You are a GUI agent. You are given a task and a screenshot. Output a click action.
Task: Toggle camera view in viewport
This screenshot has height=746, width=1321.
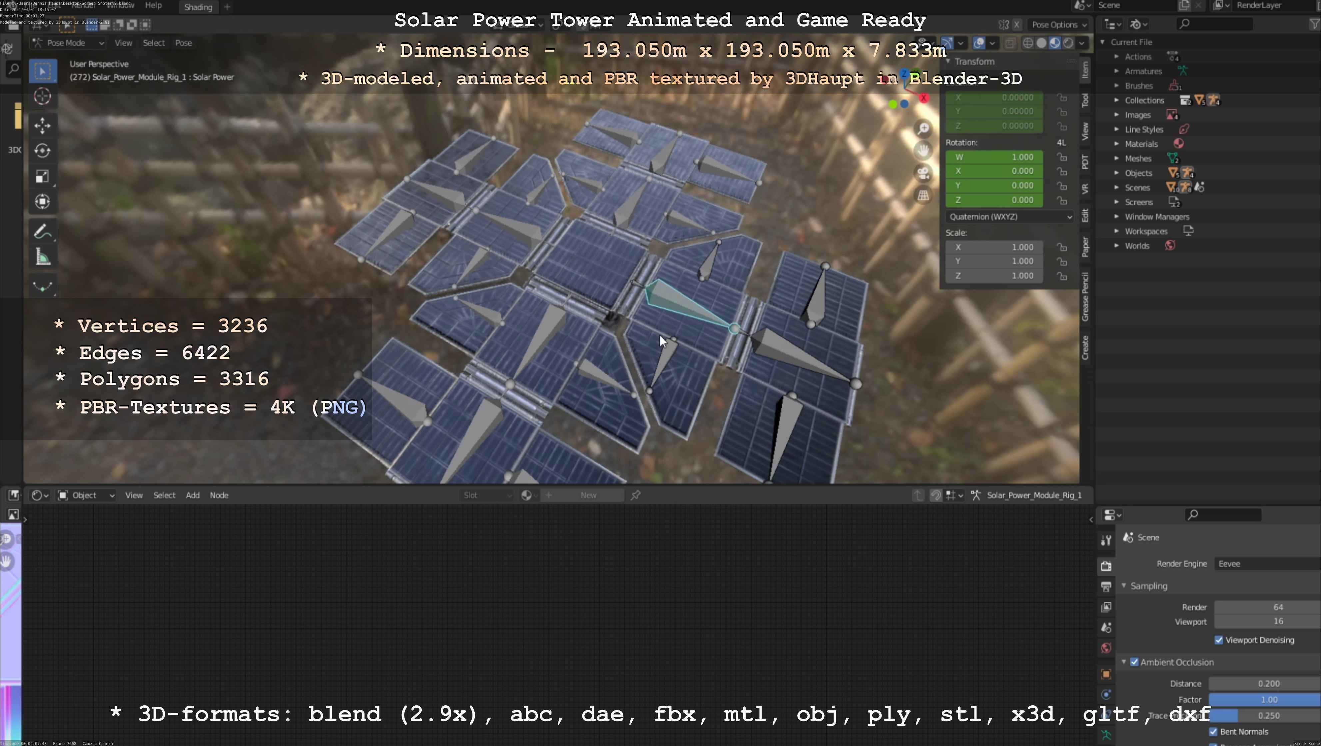tap(924, 173)
